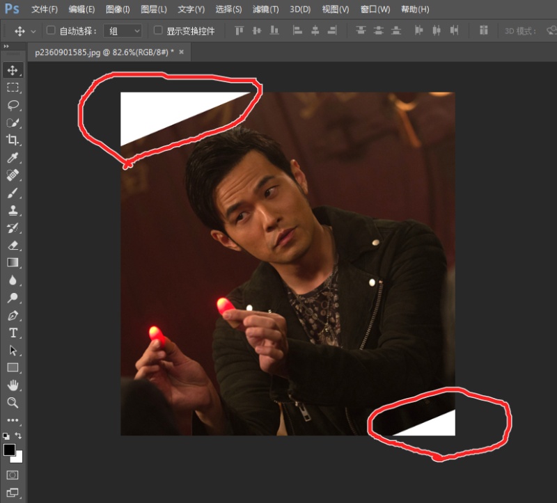This screenshot has width=557, height=503.
Task: Select the Quick Selection tool
Action: coord(13,122)
